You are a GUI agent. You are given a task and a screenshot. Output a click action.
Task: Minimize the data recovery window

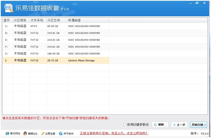click(x=190, y=3)
